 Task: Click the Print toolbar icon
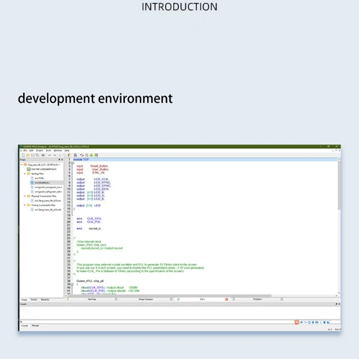43,155
